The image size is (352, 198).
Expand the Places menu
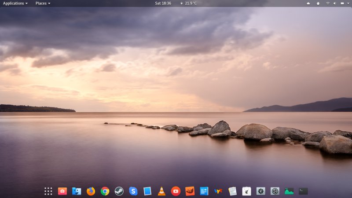point(43,3)
